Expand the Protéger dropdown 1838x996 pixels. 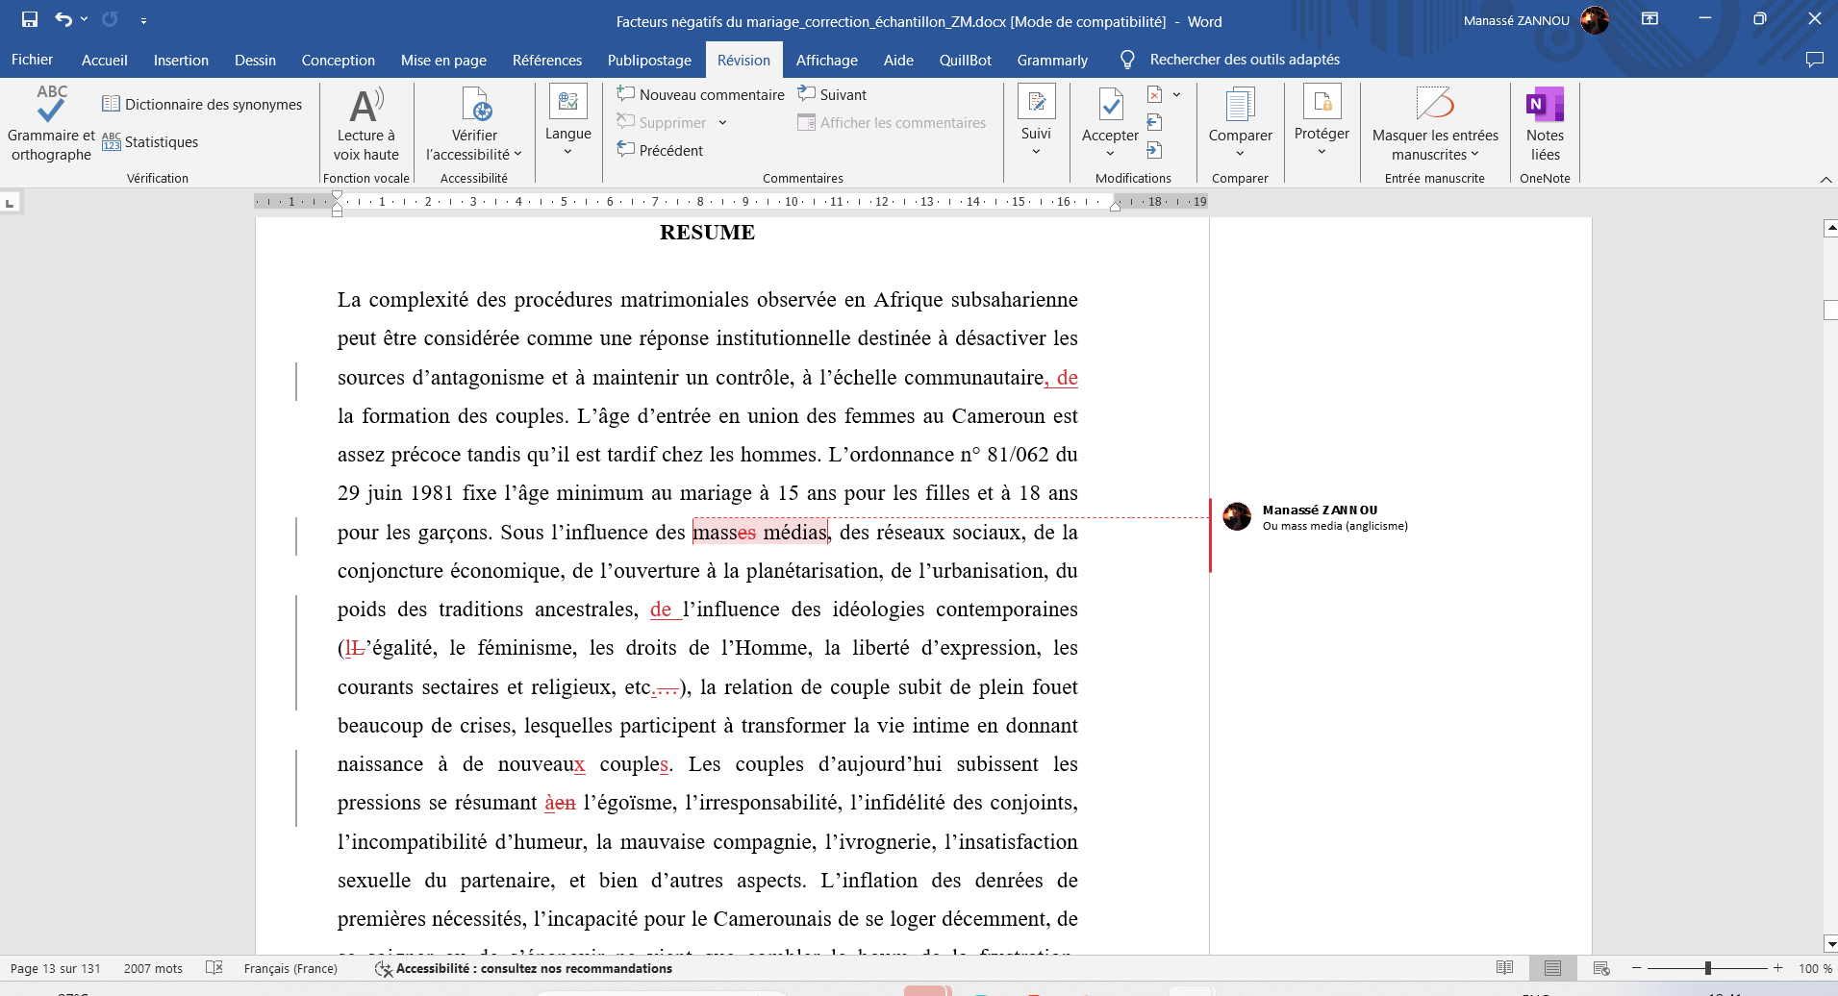coord(1322,151)
